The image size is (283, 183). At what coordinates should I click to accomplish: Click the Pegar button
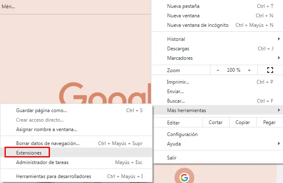269,122
